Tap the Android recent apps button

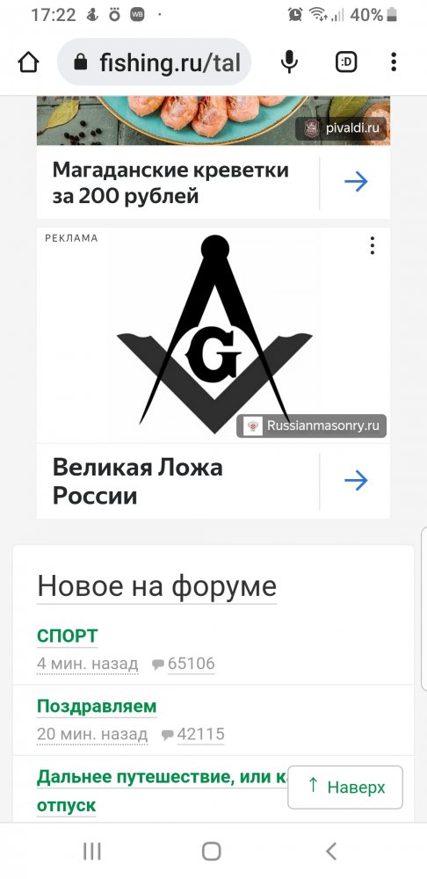coord(92,852)
